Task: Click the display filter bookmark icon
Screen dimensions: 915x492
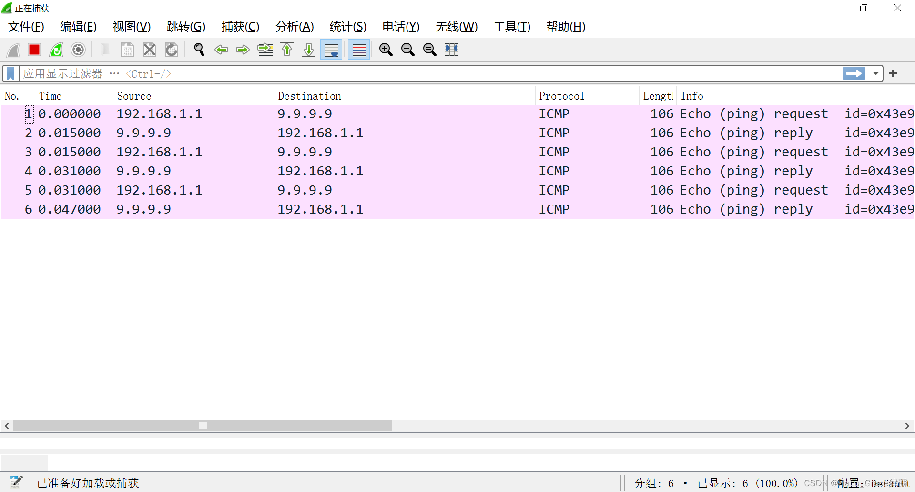Action: point(10,73)
